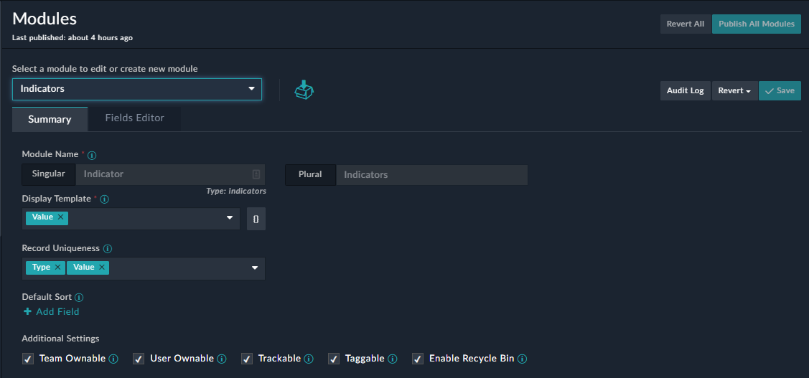Click Publish All Modules button
Image resolution: width=809 pixels, height=378 pixels.
point(757,24)
